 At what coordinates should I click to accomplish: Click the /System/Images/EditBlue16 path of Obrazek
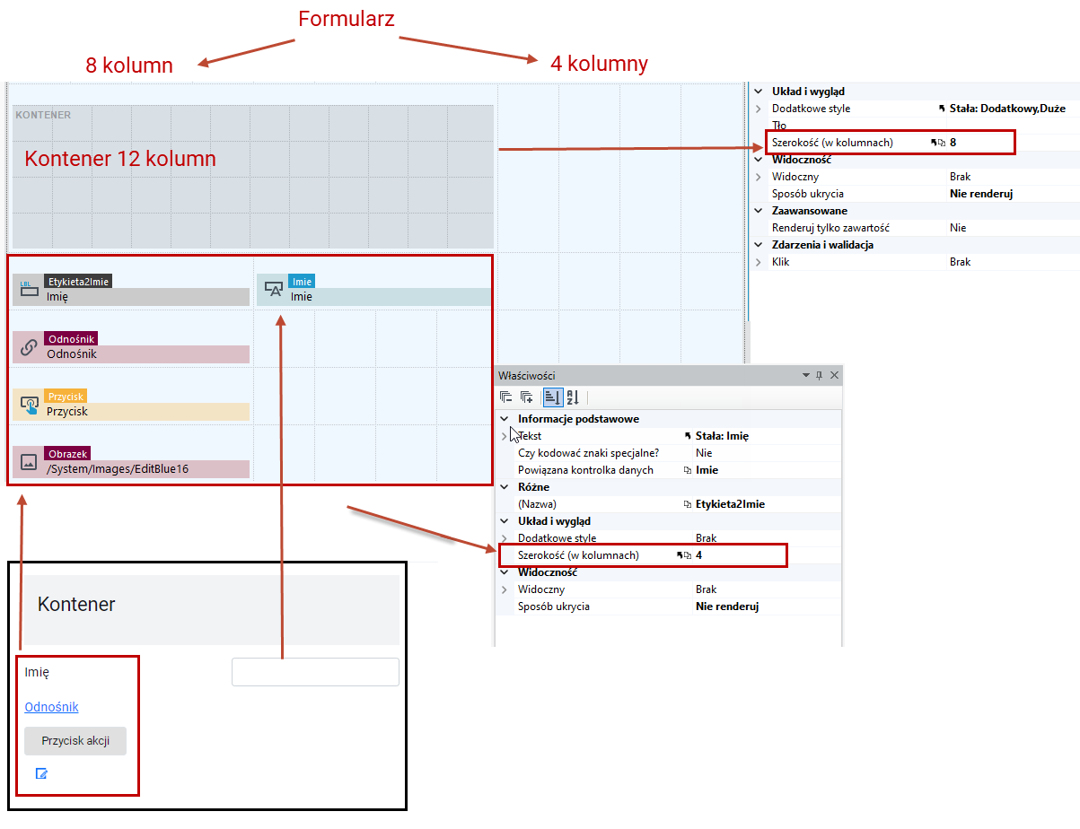118,468
